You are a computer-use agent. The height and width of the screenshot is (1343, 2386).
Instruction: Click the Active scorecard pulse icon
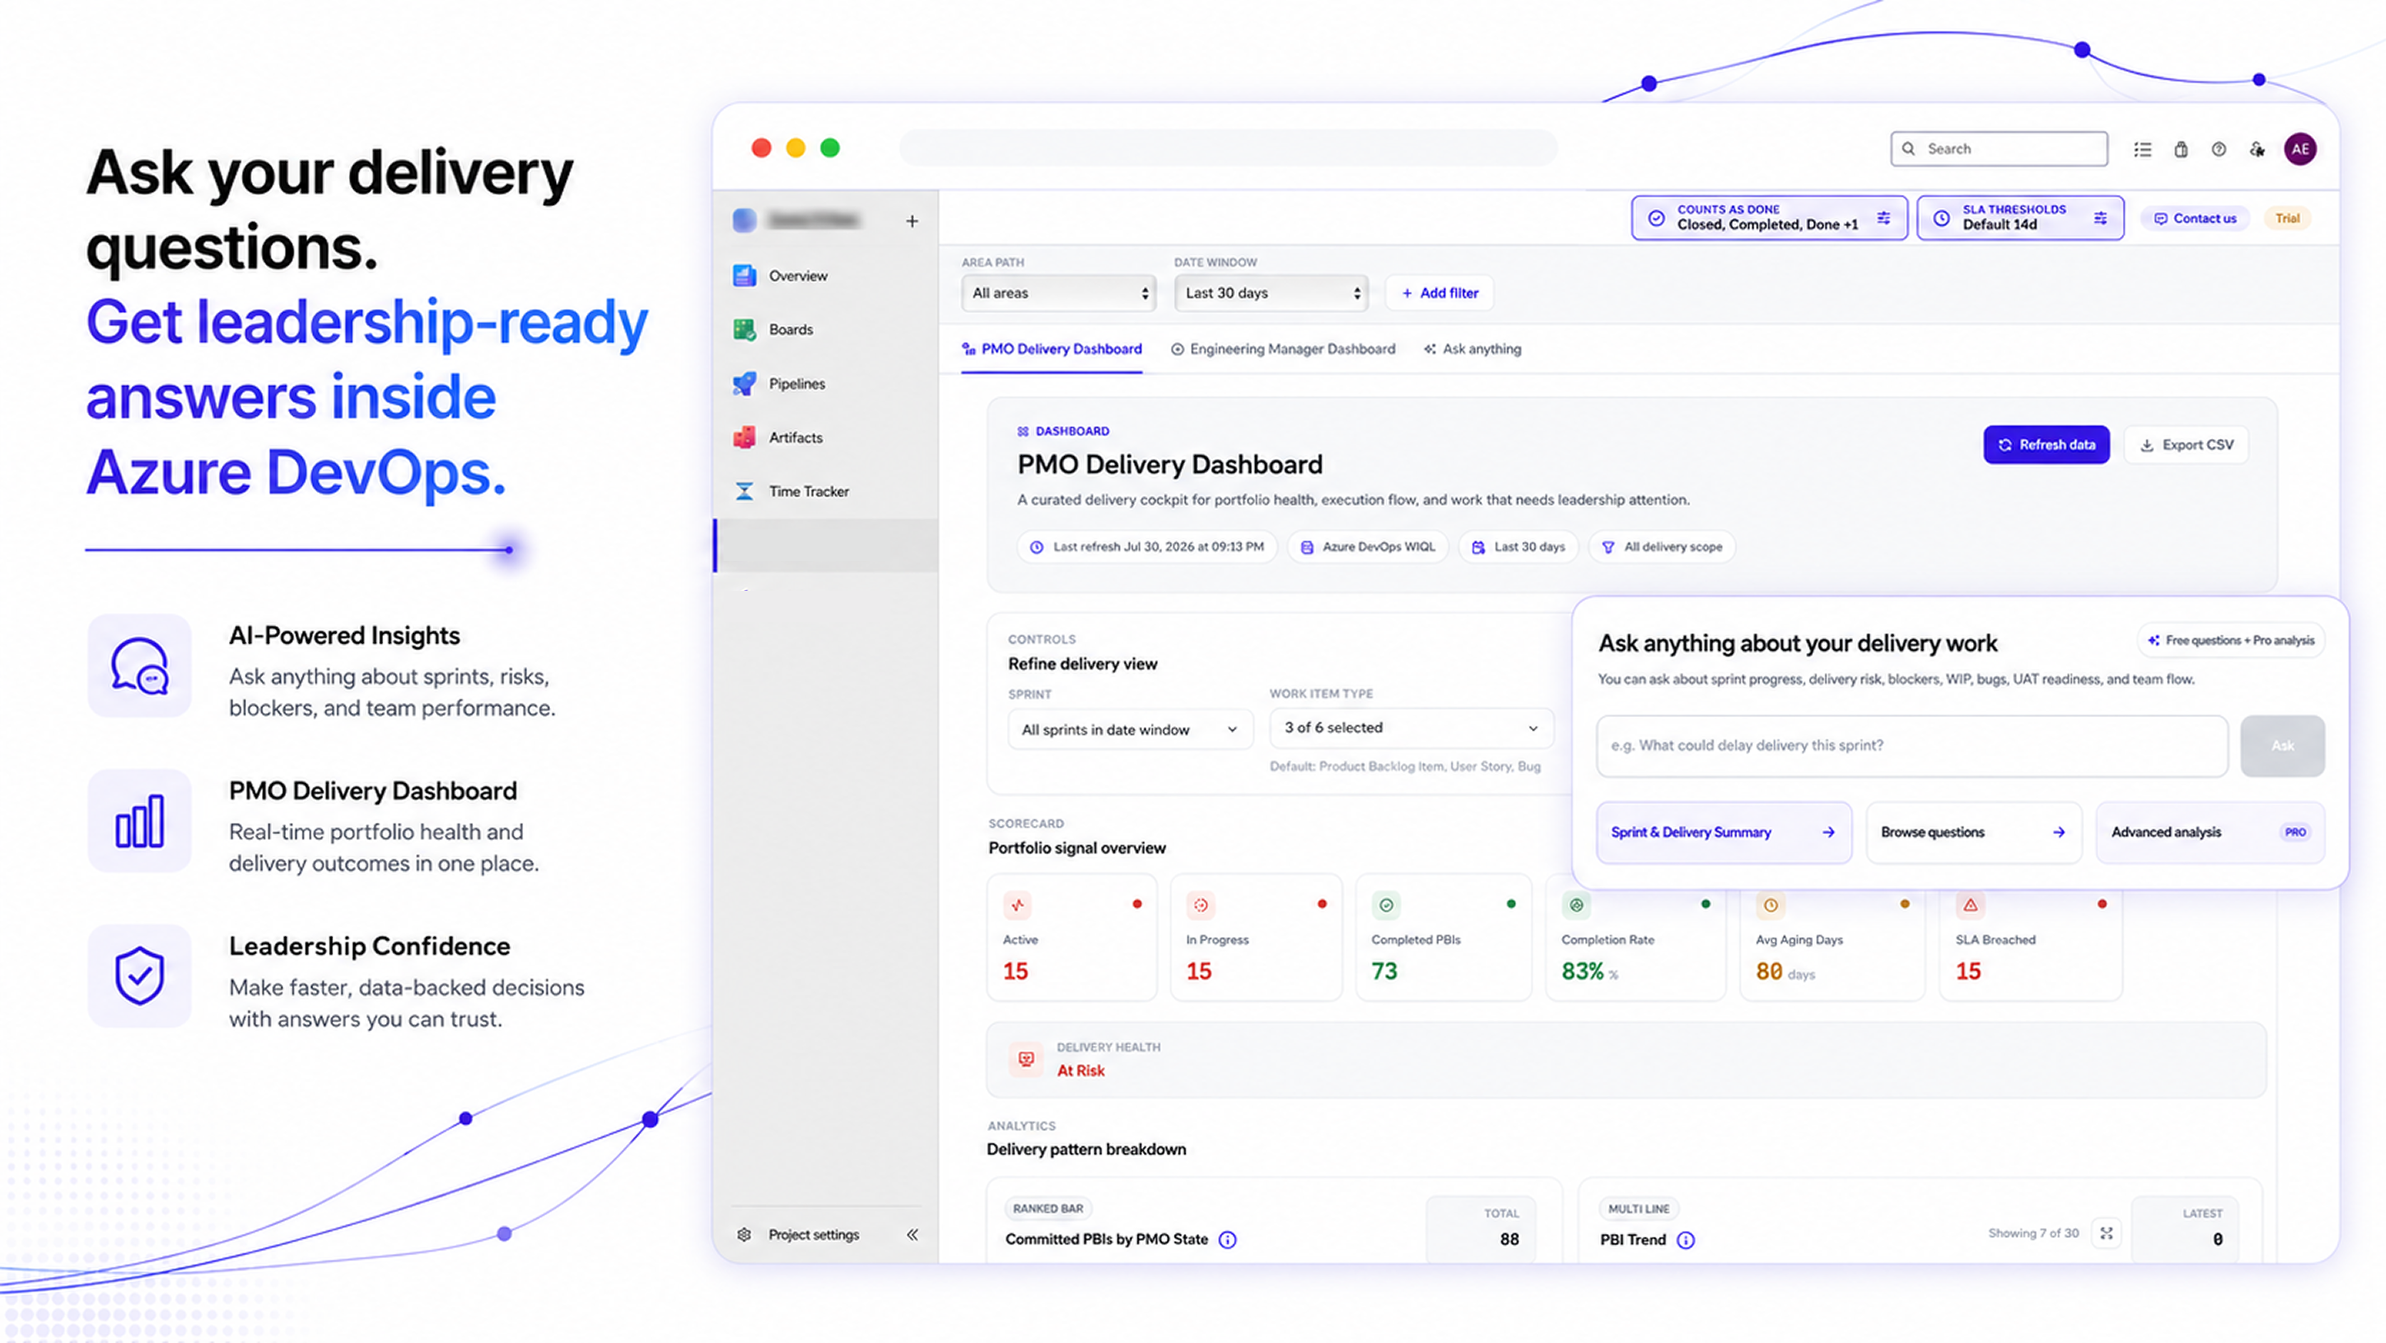[x=1018, y=905]
